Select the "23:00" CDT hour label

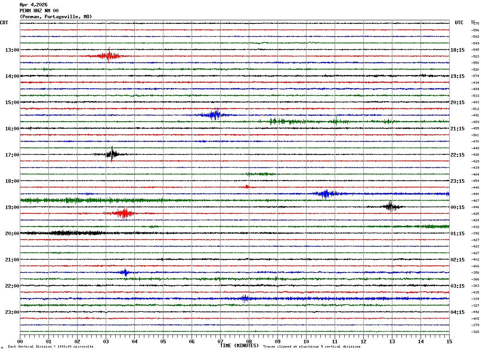click(x=12, y=312)
